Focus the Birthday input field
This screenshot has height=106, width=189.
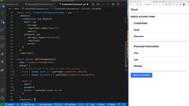[x=159, y=66]
